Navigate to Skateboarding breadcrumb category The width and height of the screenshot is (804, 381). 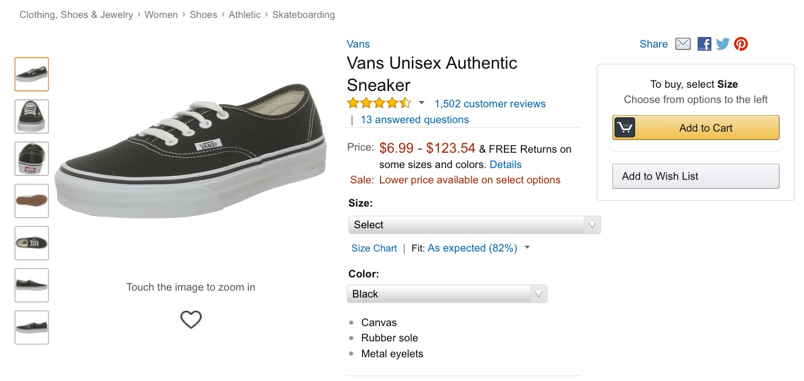[x=303, y=15]
